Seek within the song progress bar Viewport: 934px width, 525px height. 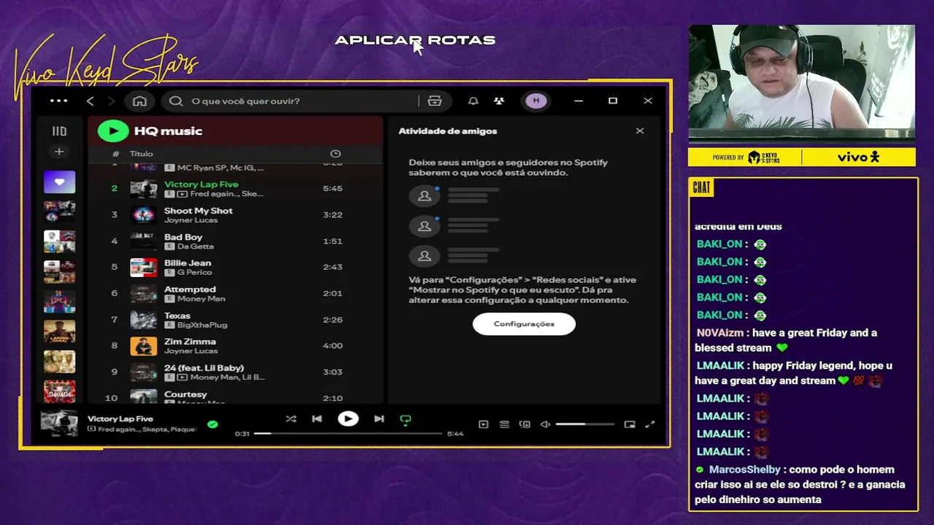tap(348, 433)
